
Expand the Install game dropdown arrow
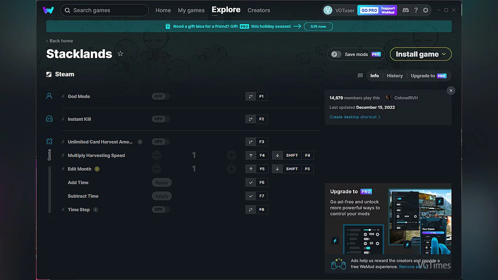tap(444, 54)
